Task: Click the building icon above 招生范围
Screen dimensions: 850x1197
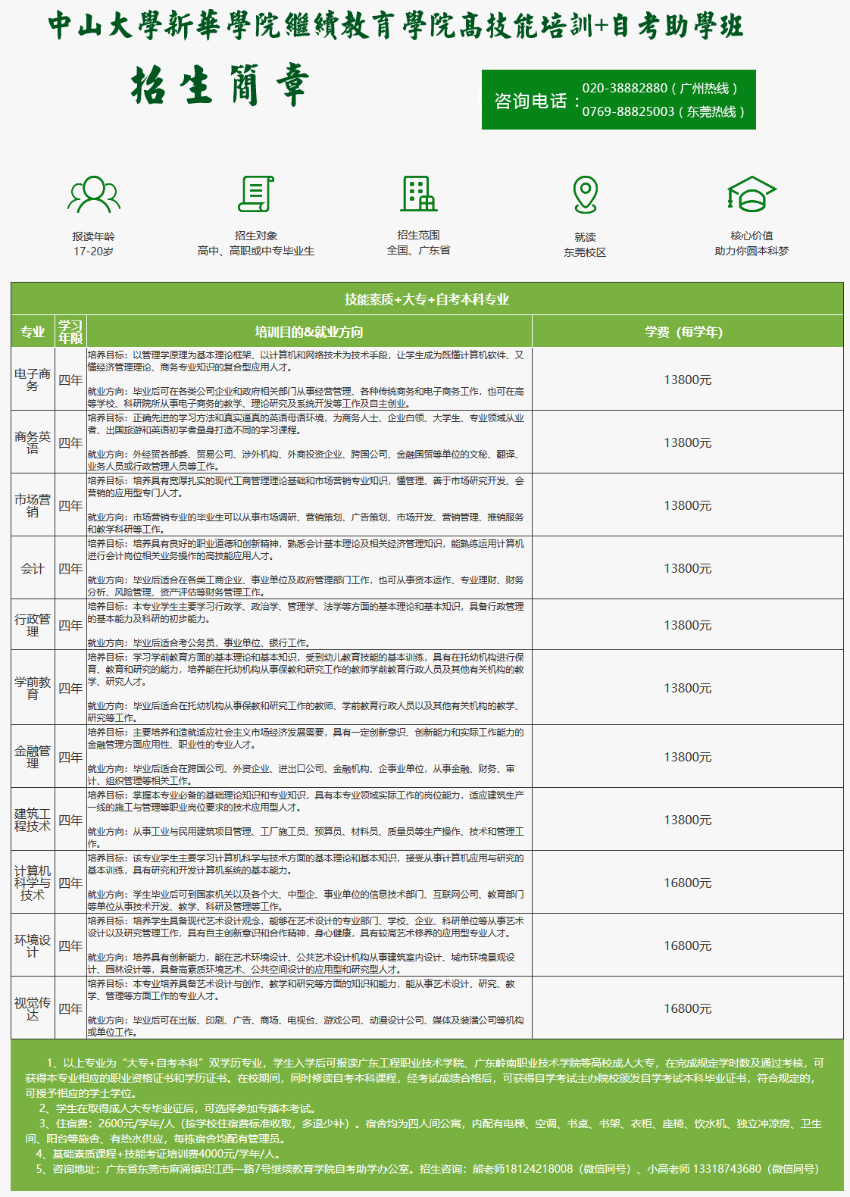Action: tap(418, 193)
